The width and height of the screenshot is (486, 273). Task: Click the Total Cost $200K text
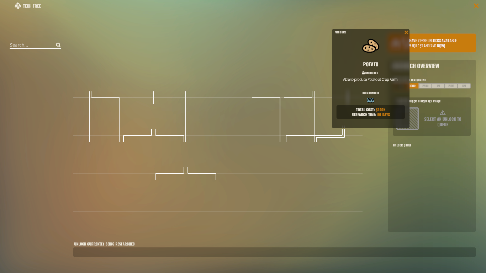coord(371,110)
